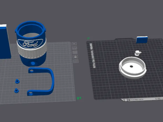Select the white round lid model

[133, 68]
